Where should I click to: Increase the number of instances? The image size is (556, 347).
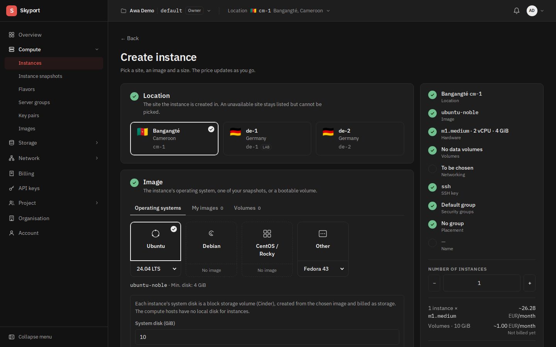[530, 283]
